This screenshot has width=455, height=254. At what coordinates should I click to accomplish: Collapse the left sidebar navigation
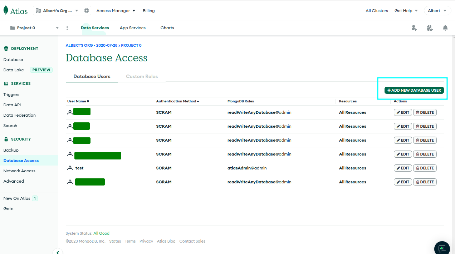(58, 252)
